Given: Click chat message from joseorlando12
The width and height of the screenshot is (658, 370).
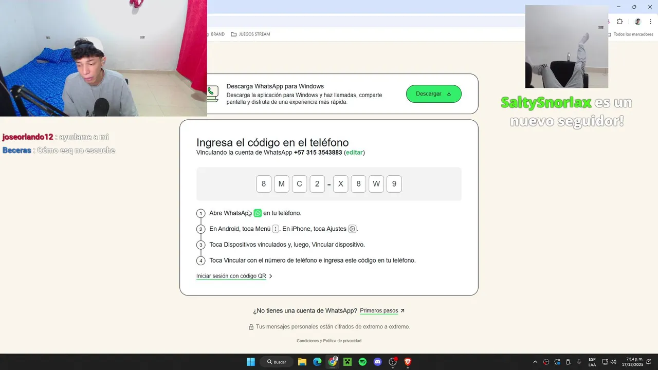Looking at the screenshot, I should tap(56, 137).
